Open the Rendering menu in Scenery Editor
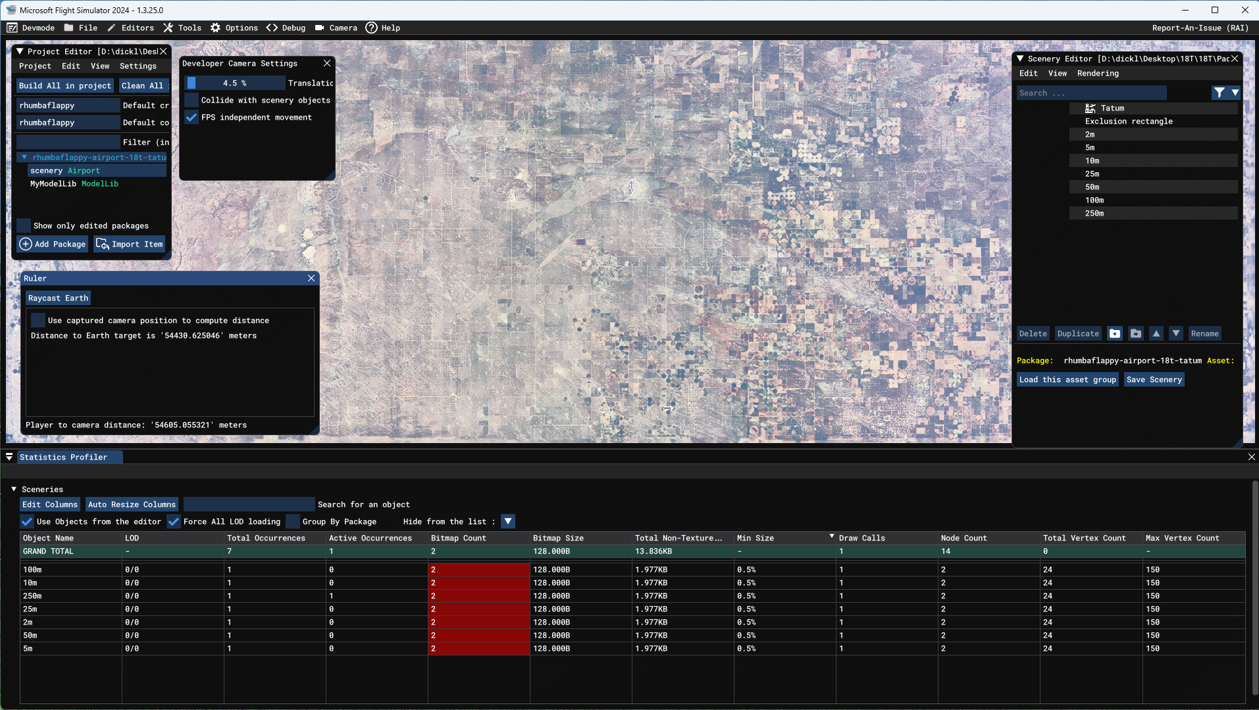1259x710 pixels. 1098,74
